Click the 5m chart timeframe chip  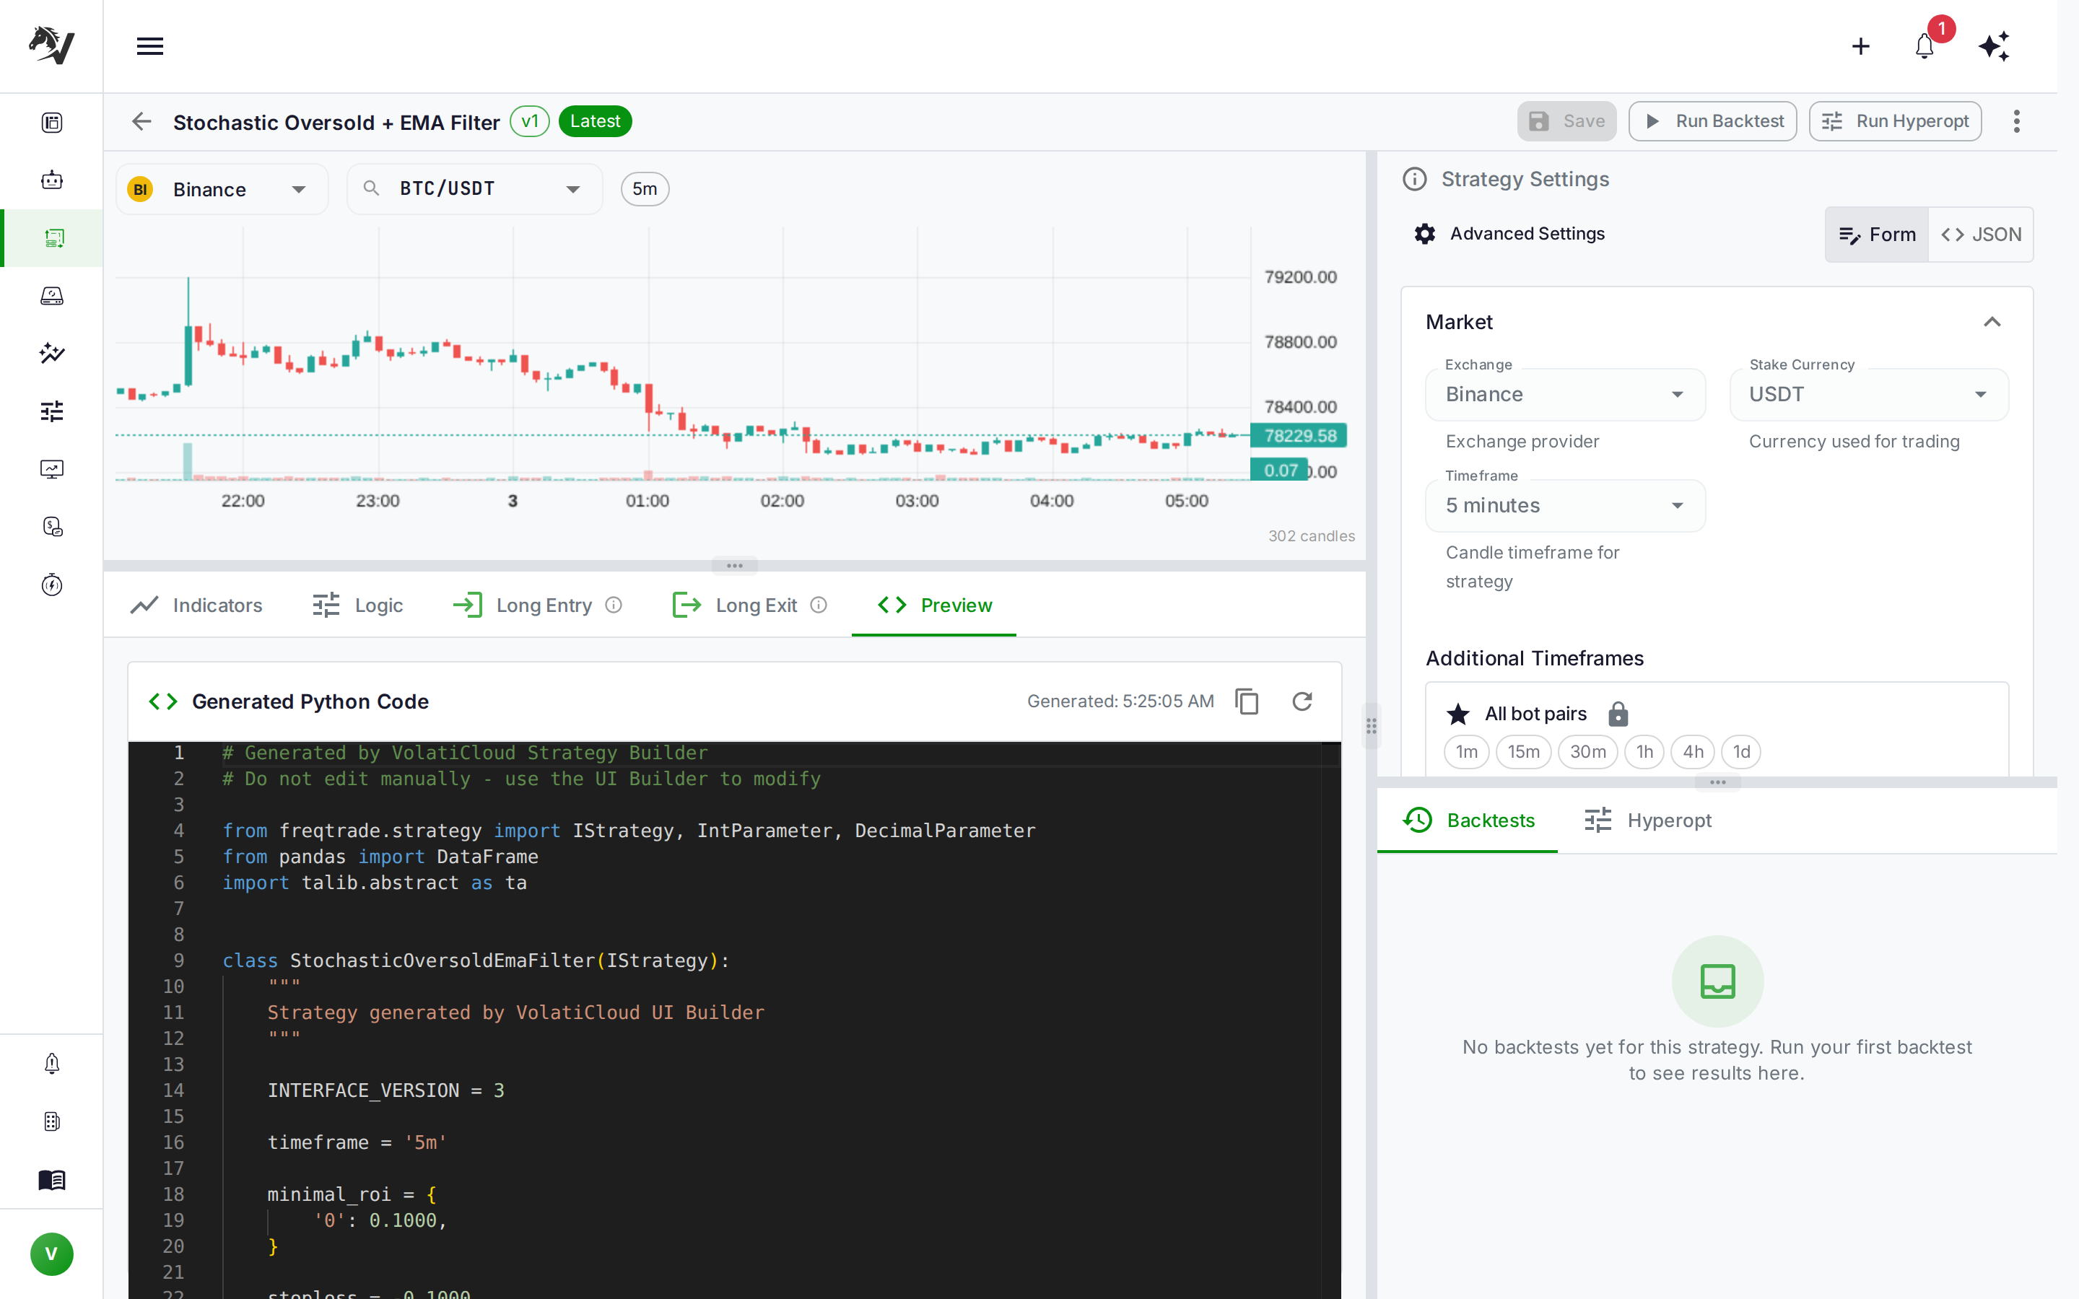point(645,189)
